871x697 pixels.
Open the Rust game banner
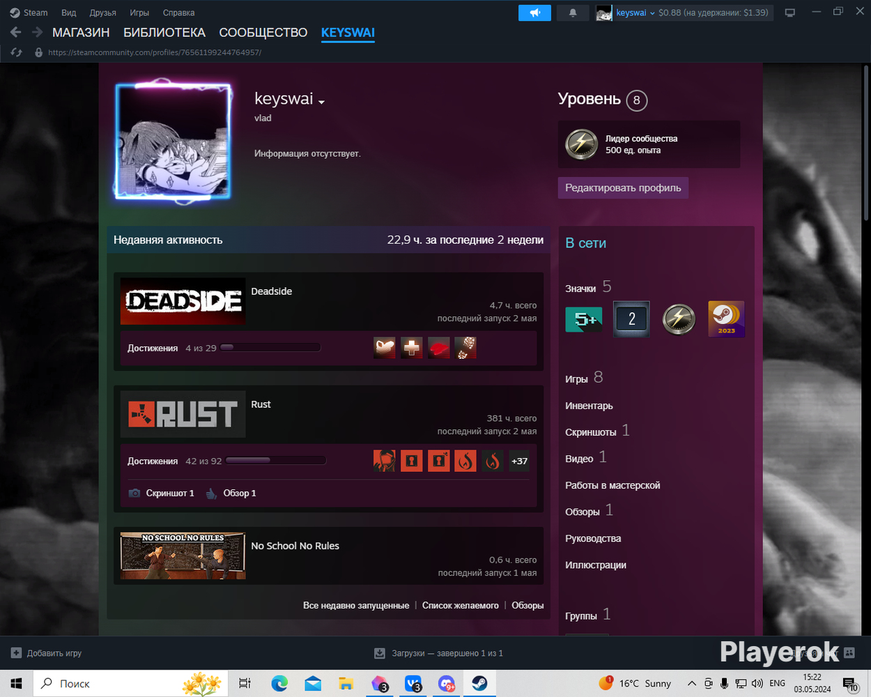pyautogui.click(x=183, y=414)
